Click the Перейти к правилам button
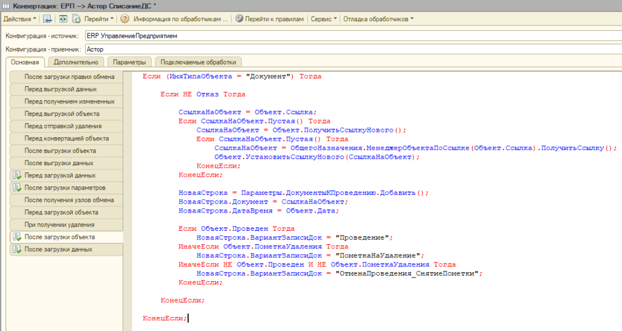The image size is (622, 331). [274, 19]
